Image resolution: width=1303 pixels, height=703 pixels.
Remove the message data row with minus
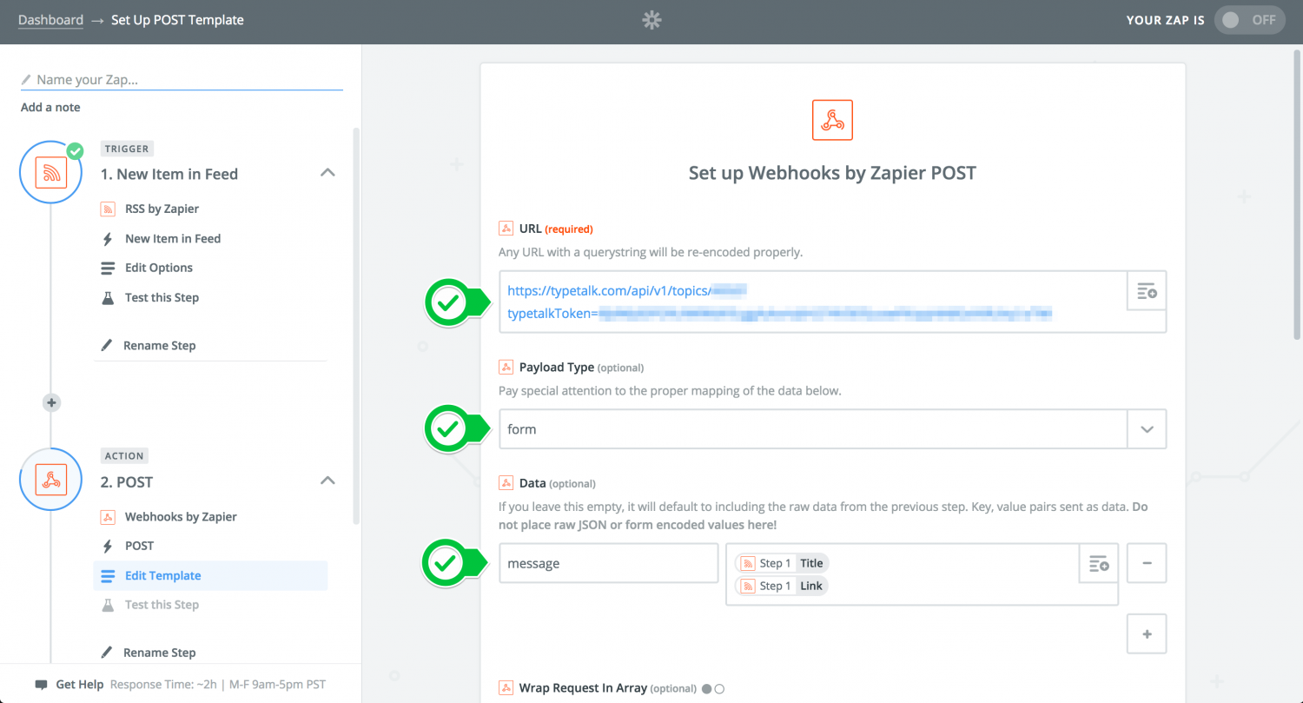click(1147, 563)
